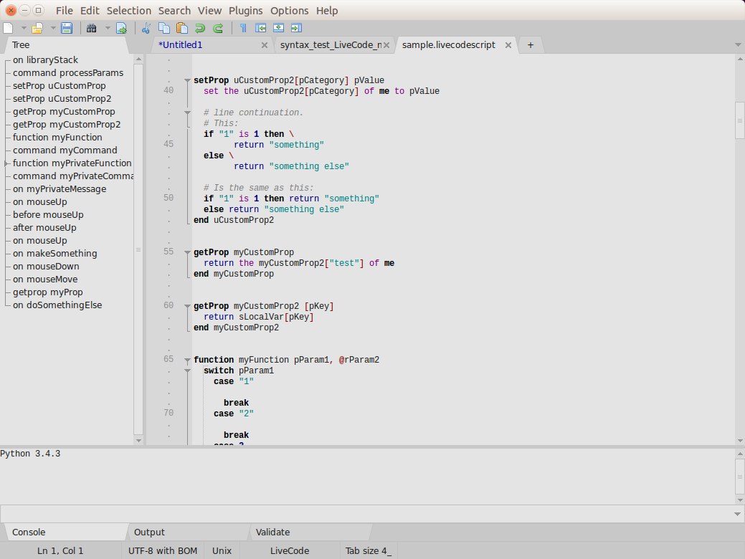Image resolution: width=745 pixels, height=559 pixels.
Task: Click the LiveCode lexer in the status bar
Action: point(289,550)
